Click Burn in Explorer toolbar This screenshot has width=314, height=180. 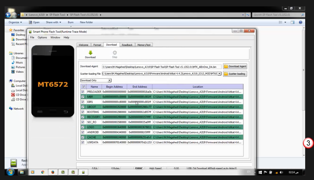pyautogui.click(x=71, y=22)
